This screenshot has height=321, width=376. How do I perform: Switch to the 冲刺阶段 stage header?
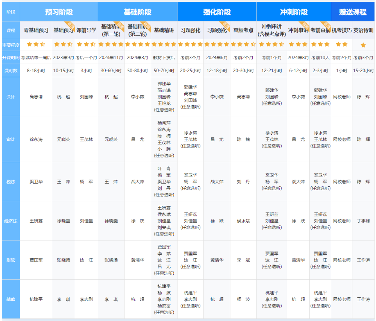point(294,12)
